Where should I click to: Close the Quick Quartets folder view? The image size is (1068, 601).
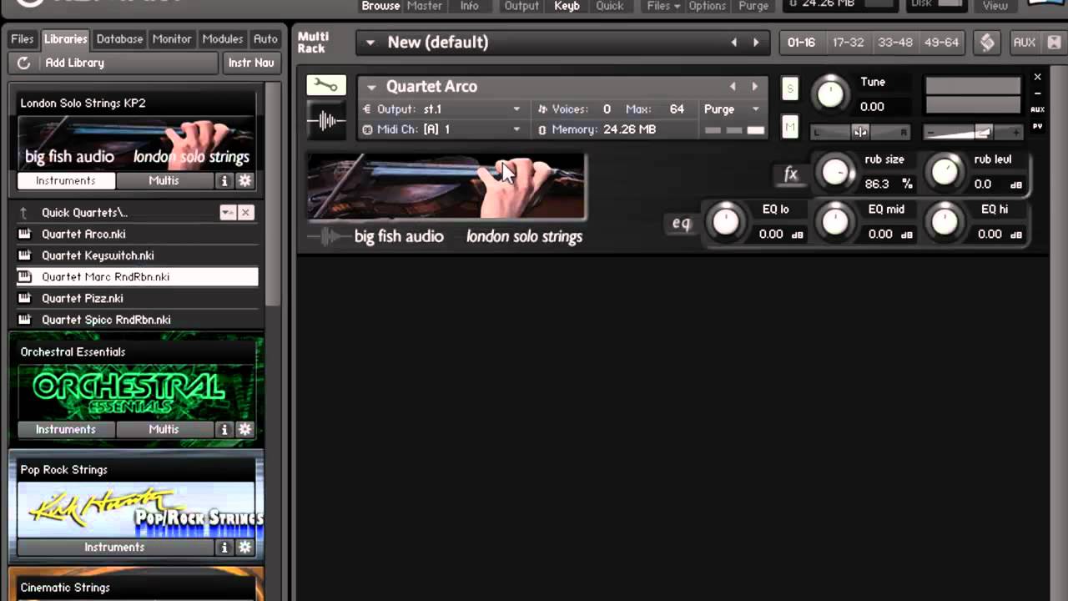245,213
